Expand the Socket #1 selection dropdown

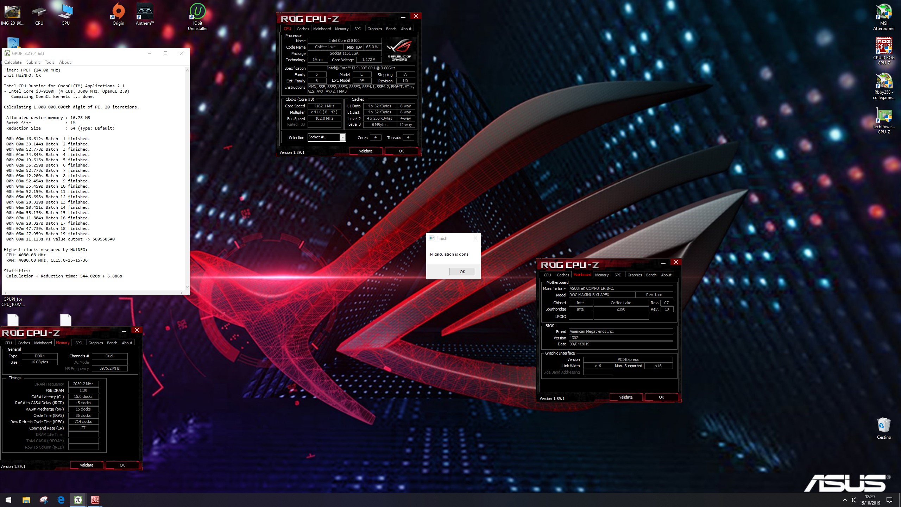click(x=342, y=138)
